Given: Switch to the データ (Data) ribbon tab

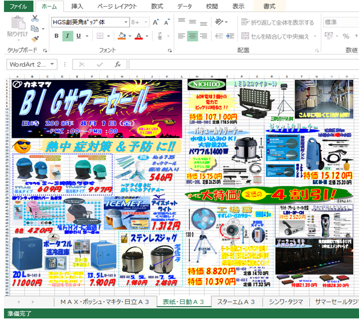Looking at the screenshot, I should 185,6.
